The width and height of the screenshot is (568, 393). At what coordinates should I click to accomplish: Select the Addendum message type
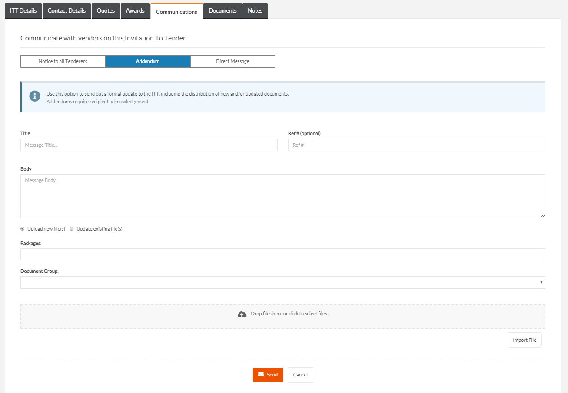[148, 61]
